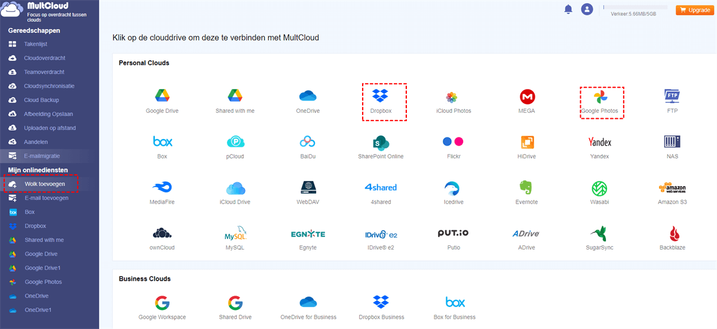717x329 pixels.
Task: Select the Yandex cloud
Action: [x=600, y=142]
